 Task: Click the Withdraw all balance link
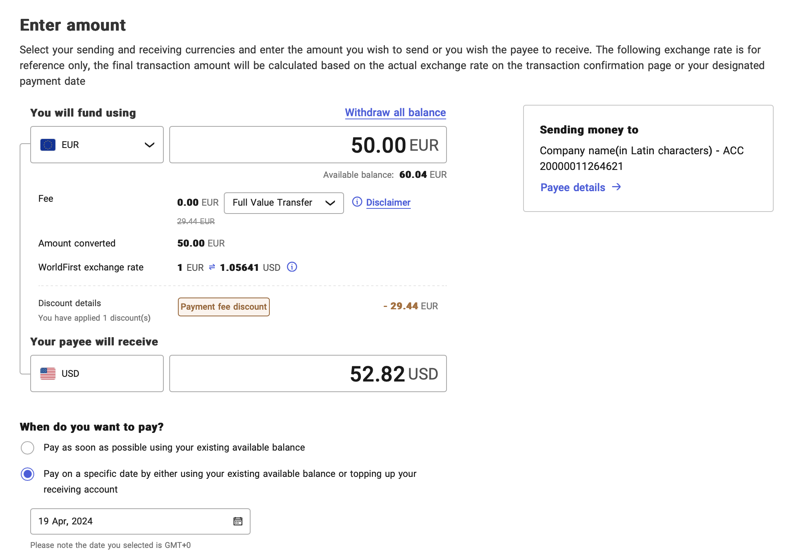click(395, 113)
